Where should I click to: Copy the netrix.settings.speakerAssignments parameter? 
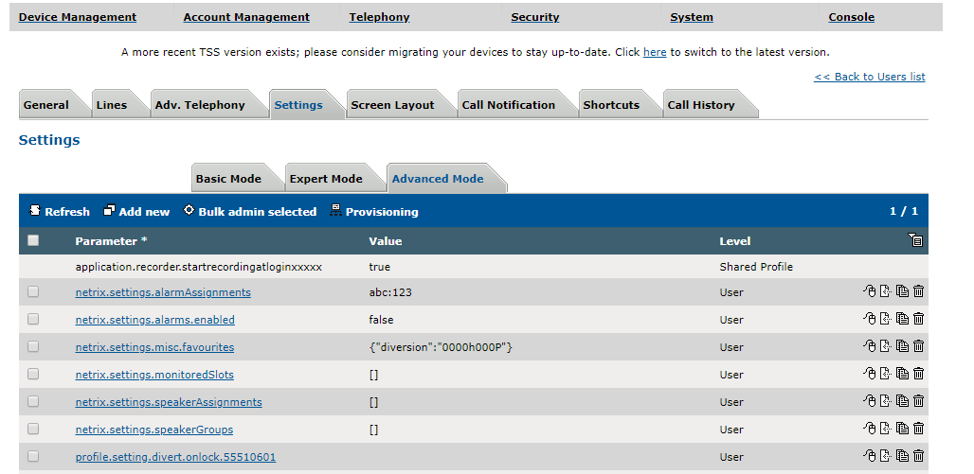903,401
